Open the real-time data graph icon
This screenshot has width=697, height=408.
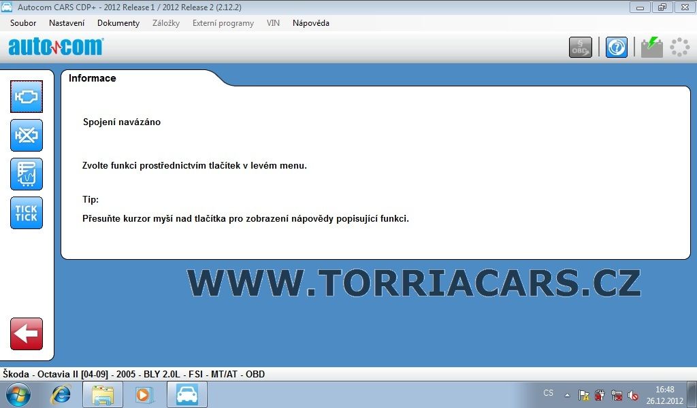pyautogui.click(x=27, y=174)
